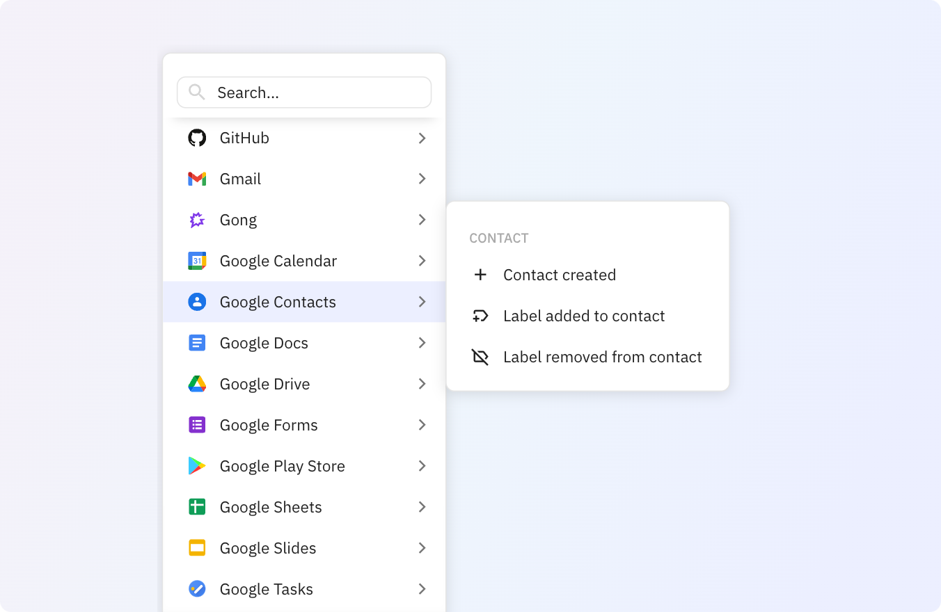Choose Label removed from contact
This screenshot has width=941, height=612.
pos(587,357)
